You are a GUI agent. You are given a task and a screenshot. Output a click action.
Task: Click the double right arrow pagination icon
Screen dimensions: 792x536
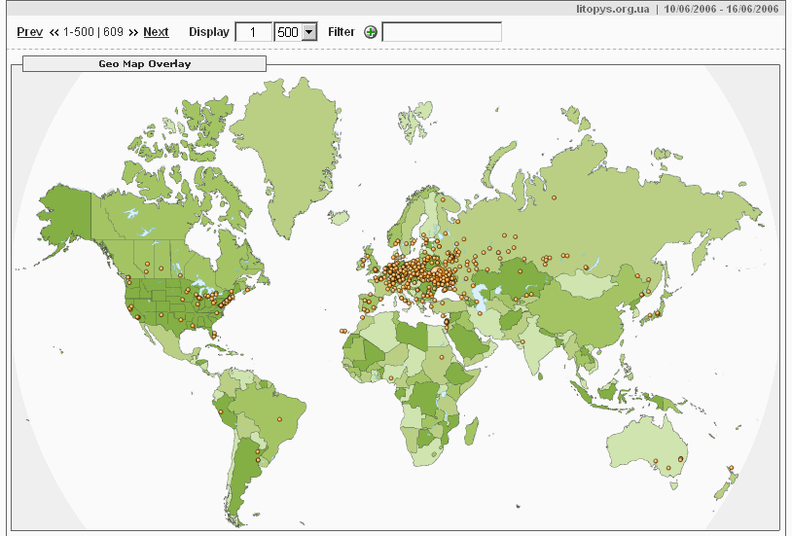133,32
